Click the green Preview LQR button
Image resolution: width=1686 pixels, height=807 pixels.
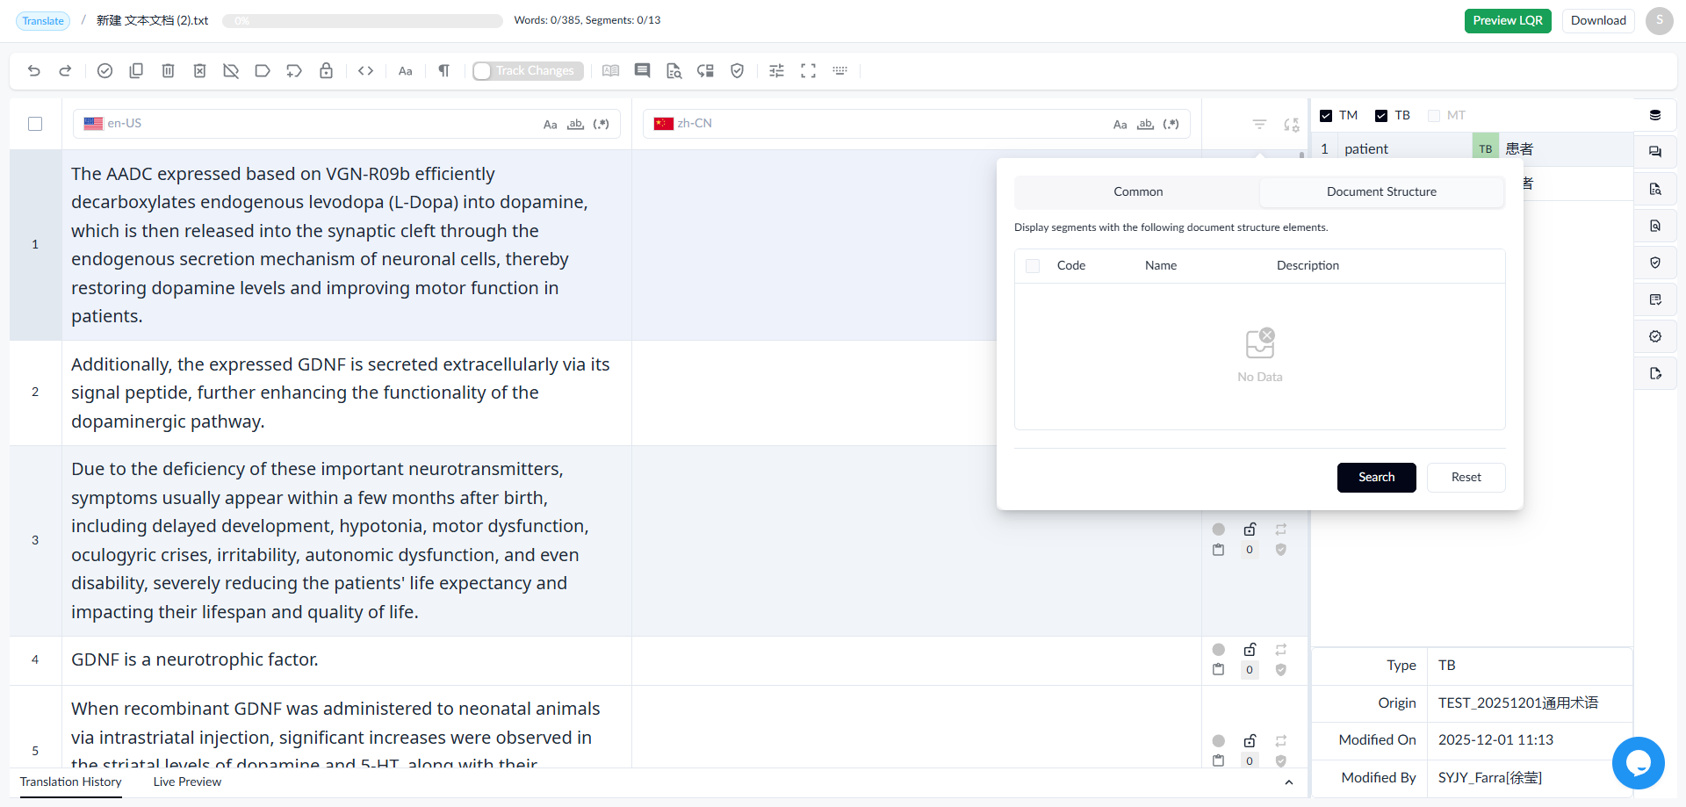(1508, 21)
